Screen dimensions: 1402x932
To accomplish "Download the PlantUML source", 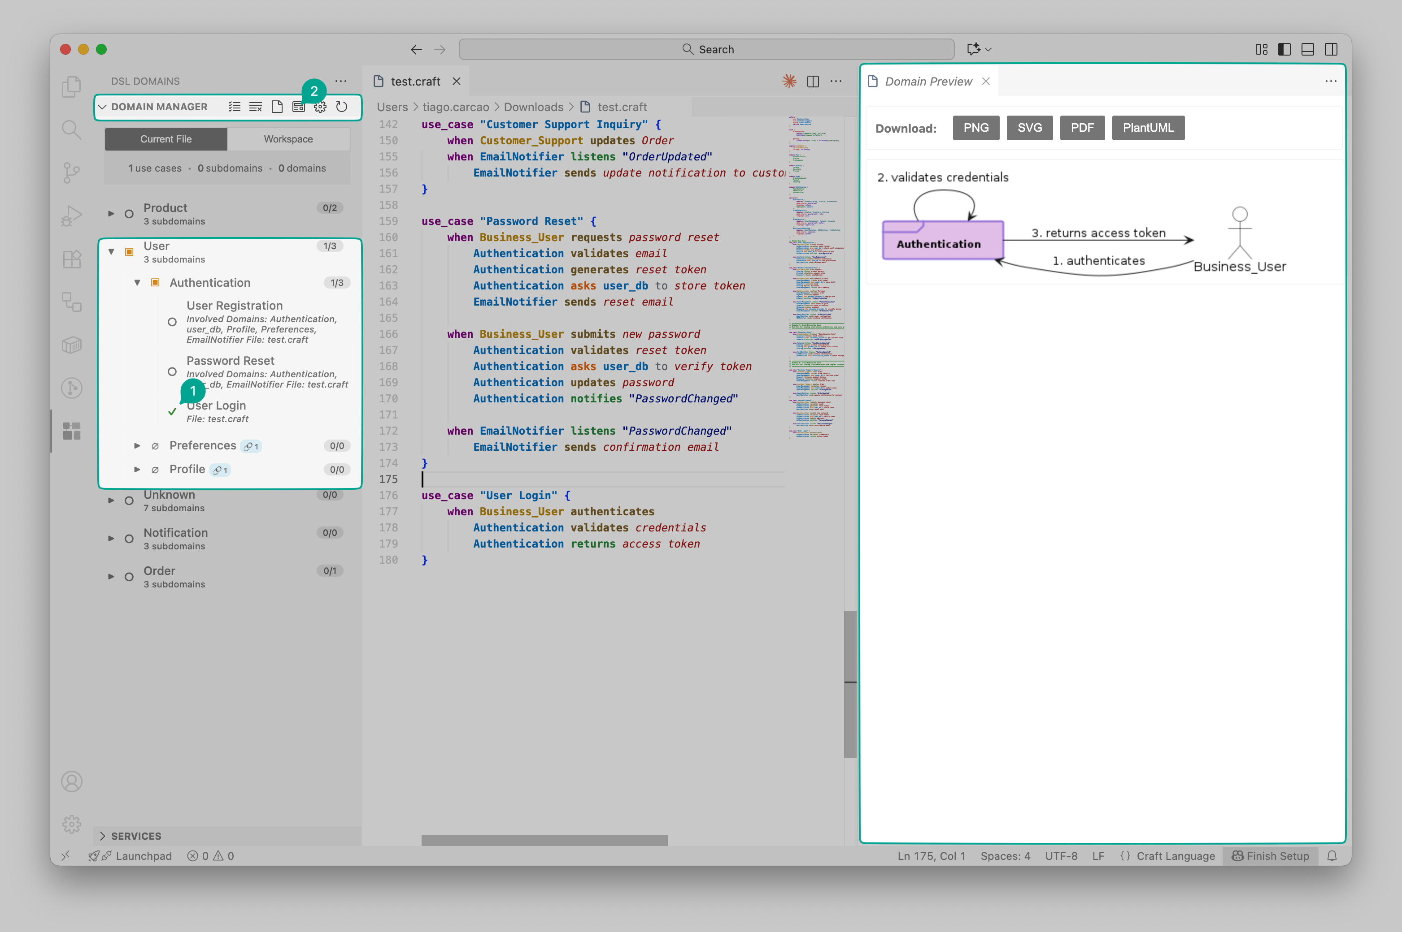I will pos(1148,128).
